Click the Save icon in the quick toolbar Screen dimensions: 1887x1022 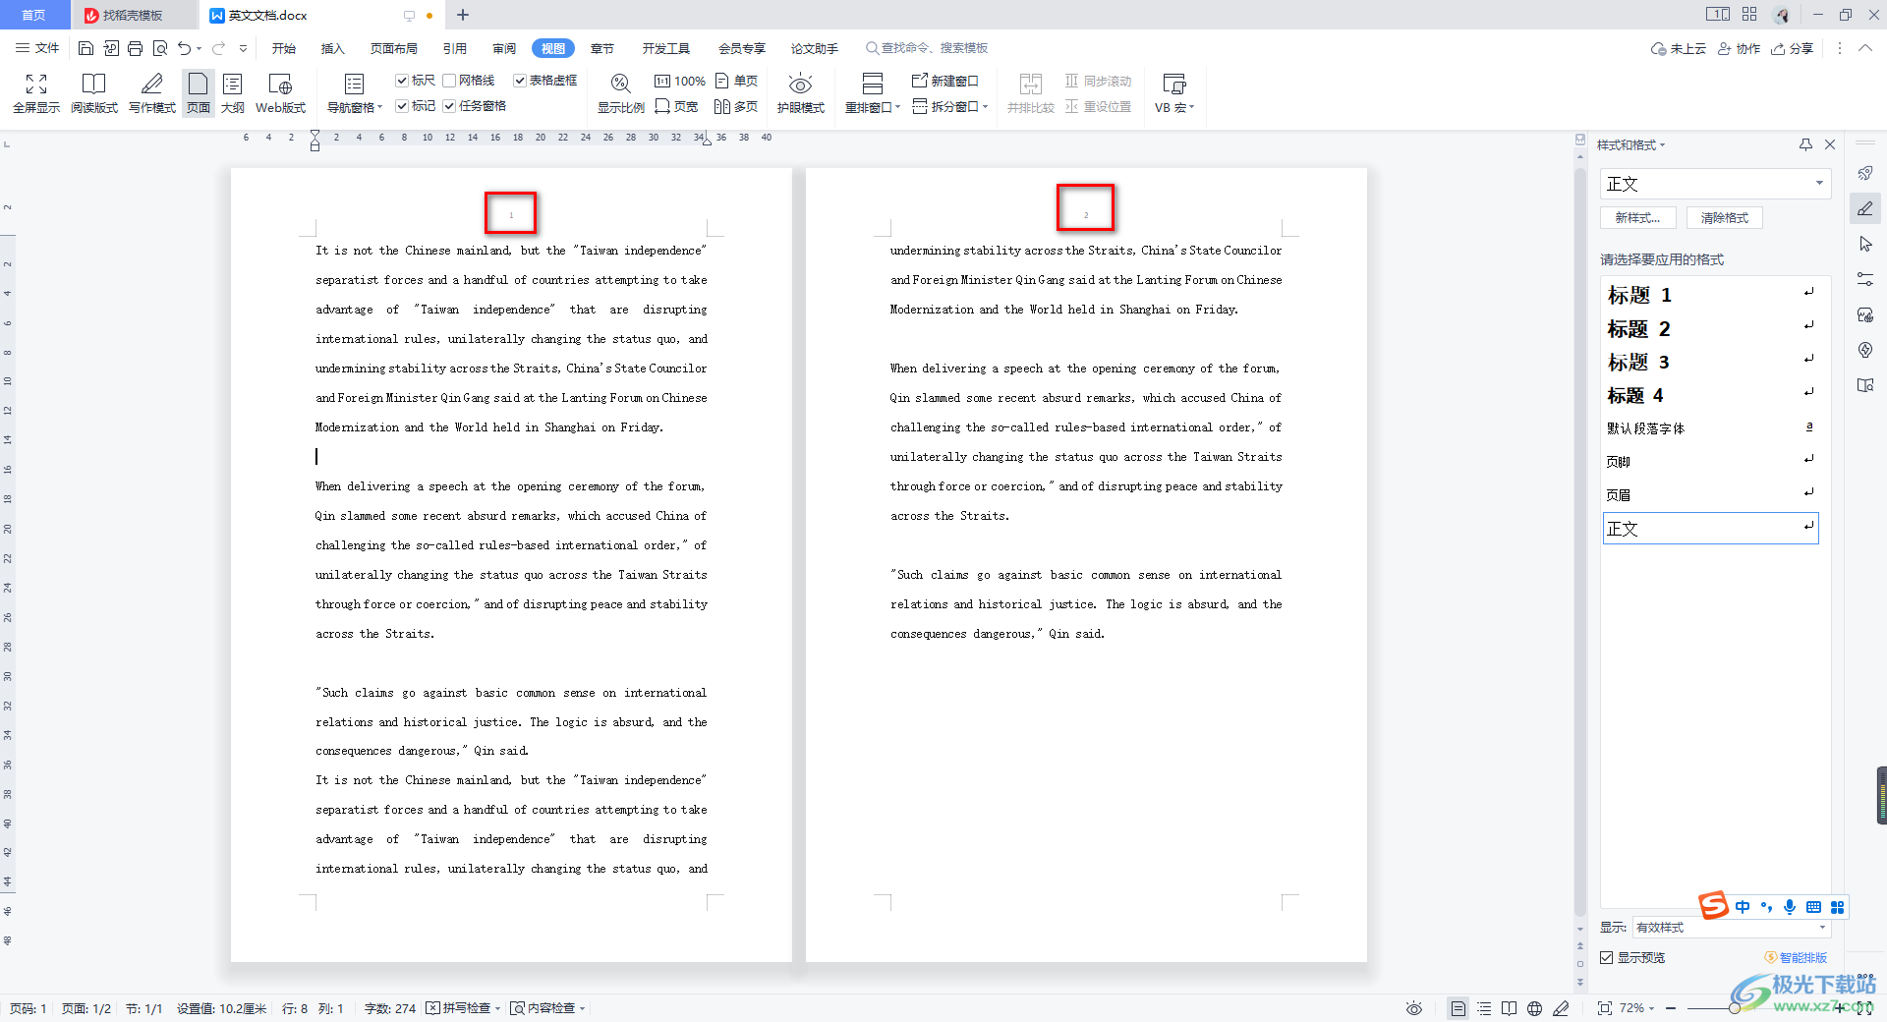coord(86,48)
